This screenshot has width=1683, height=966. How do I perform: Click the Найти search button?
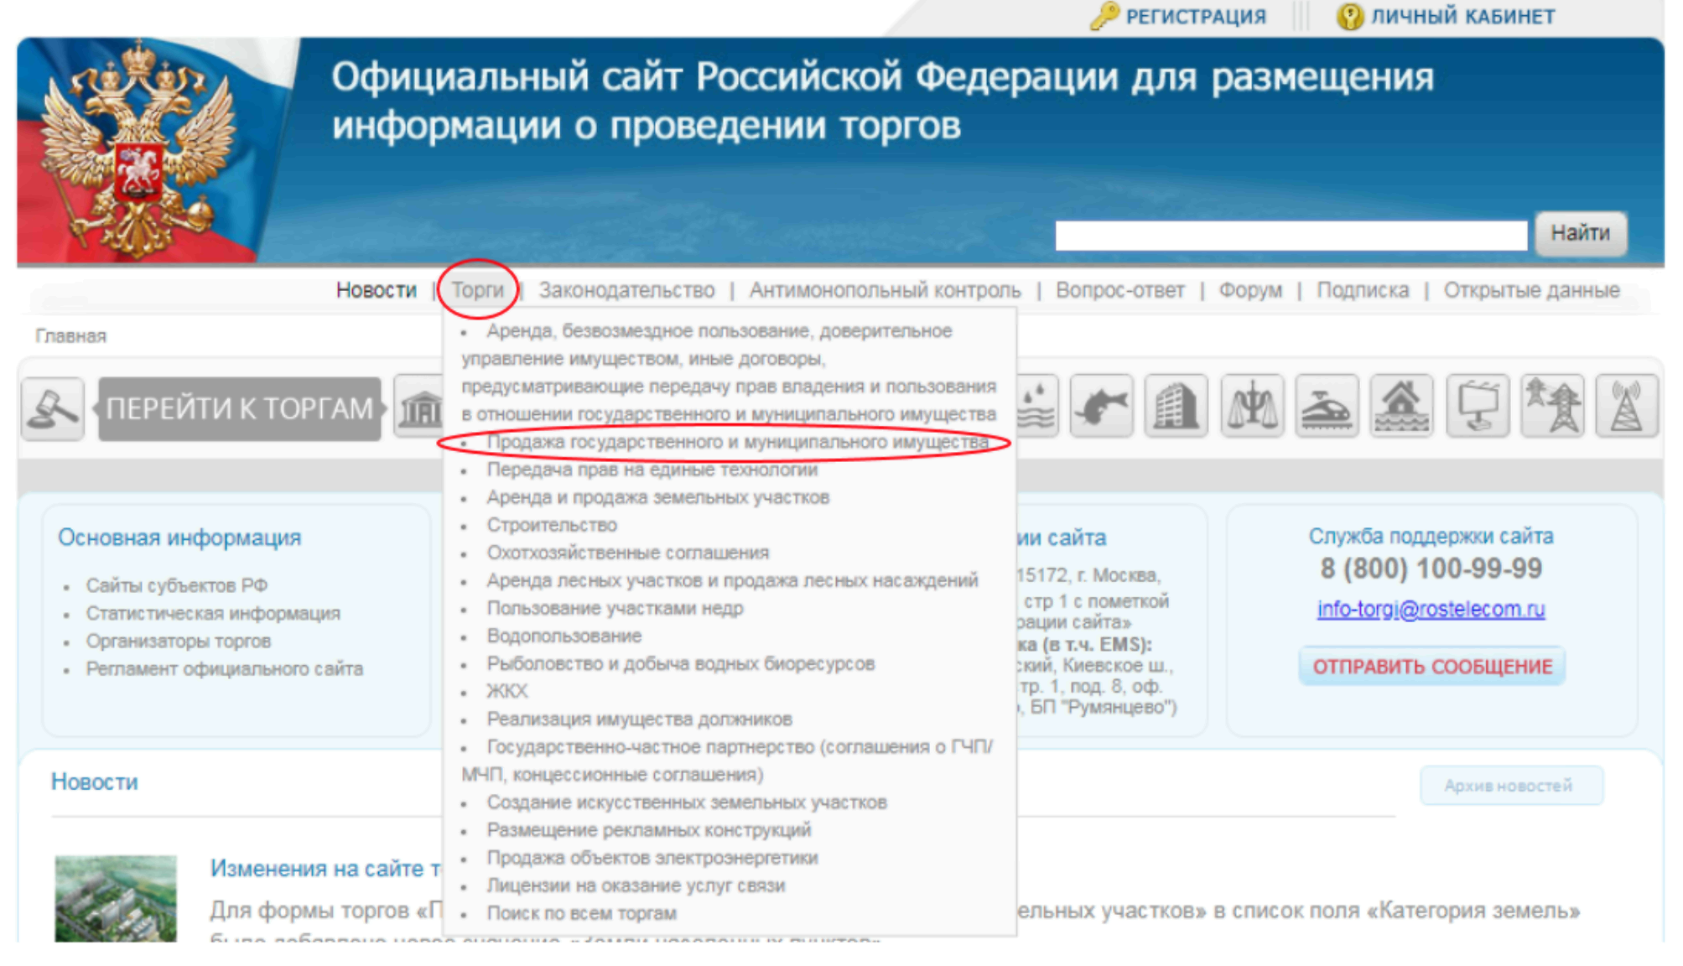point(1581,233)
